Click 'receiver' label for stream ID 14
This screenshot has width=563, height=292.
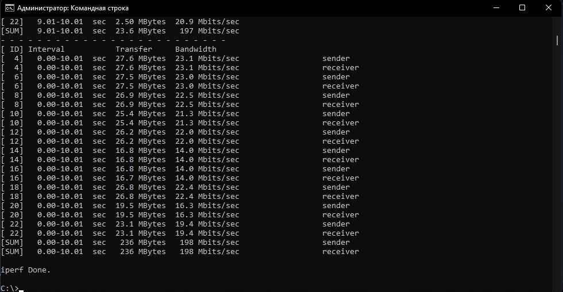(341, 159)
